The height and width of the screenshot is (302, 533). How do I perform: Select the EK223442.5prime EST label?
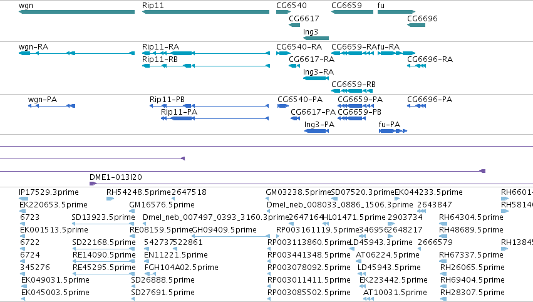393,281
